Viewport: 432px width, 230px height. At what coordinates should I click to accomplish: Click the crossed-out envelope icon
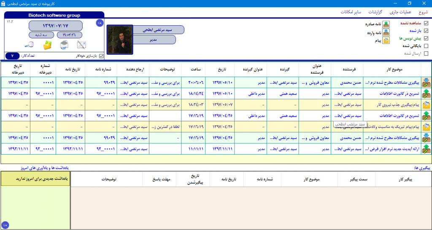pyautogui.click(x=81, y=45)
